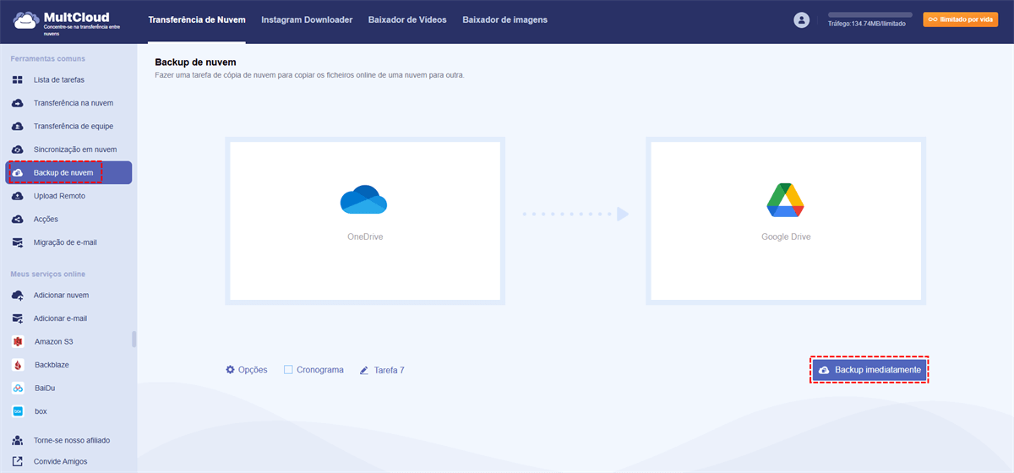
Task: Open the Baixador de imagens tab
Action: click(x=504, y=19)
